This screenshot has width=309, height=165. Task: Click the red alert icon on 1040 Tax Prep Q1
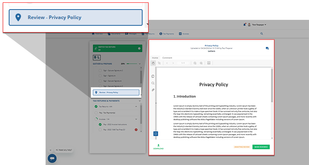(x=136, y=130)
